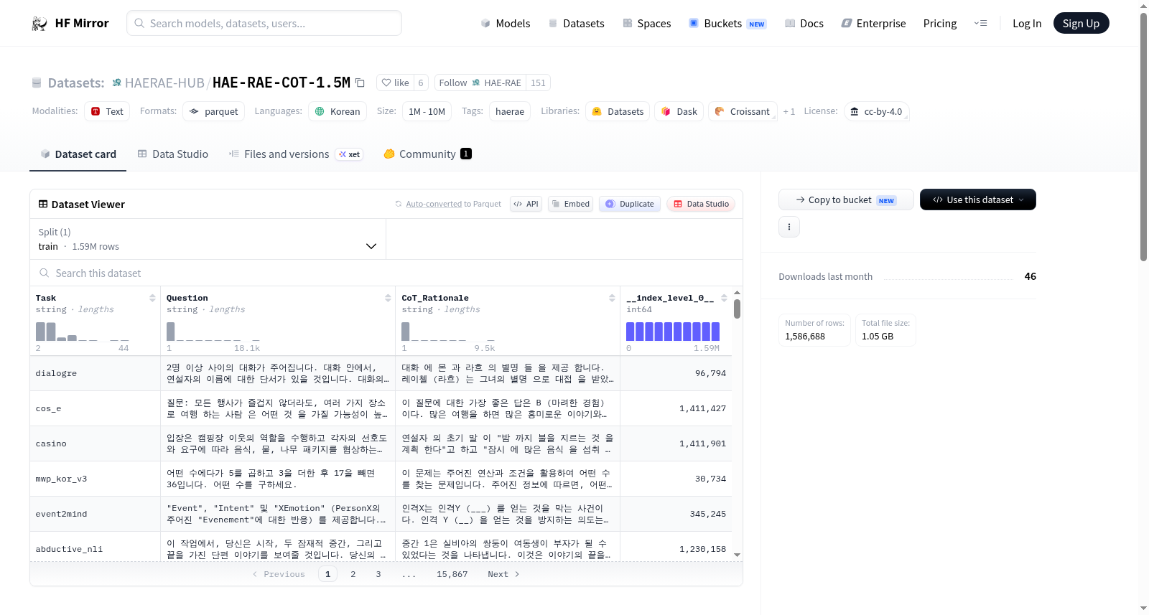Go to the Community tab

[x=428, y=154]
